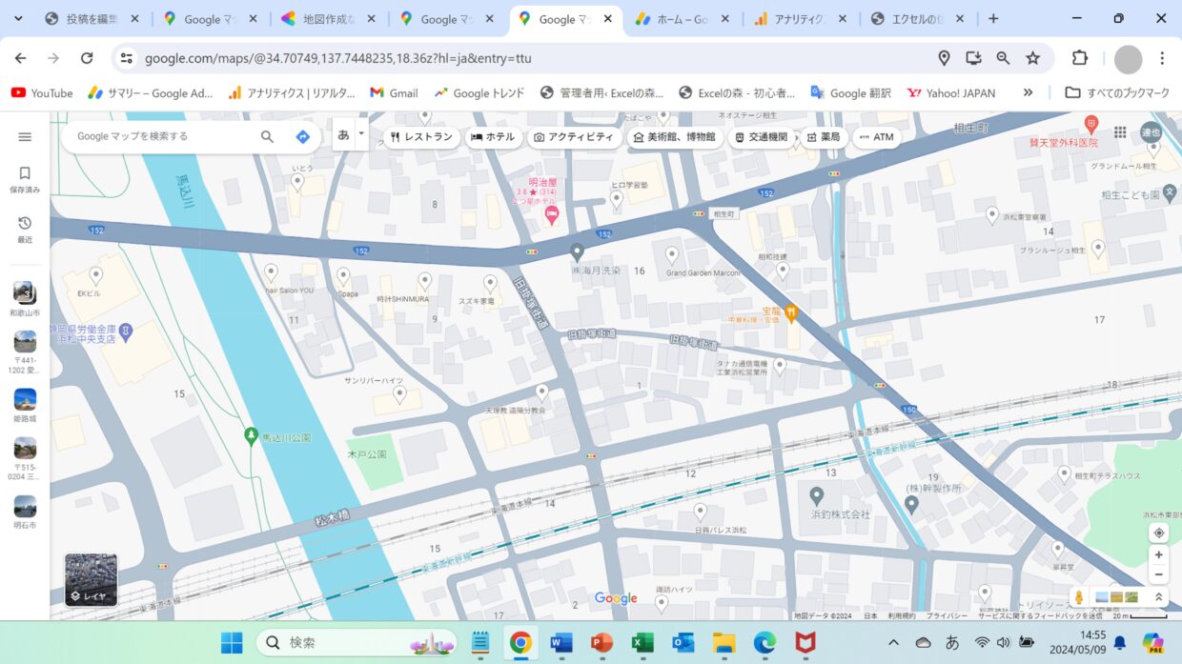Filter map by レストラン chip
Screen dimensions: 1182x664
click(421, 137)
